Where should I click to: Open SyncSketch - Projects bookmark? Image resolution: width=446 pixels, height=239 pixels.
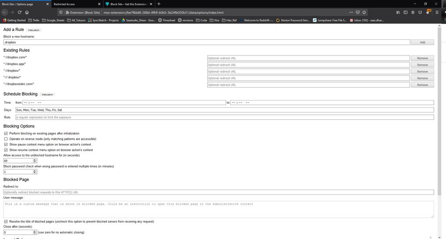104,20
